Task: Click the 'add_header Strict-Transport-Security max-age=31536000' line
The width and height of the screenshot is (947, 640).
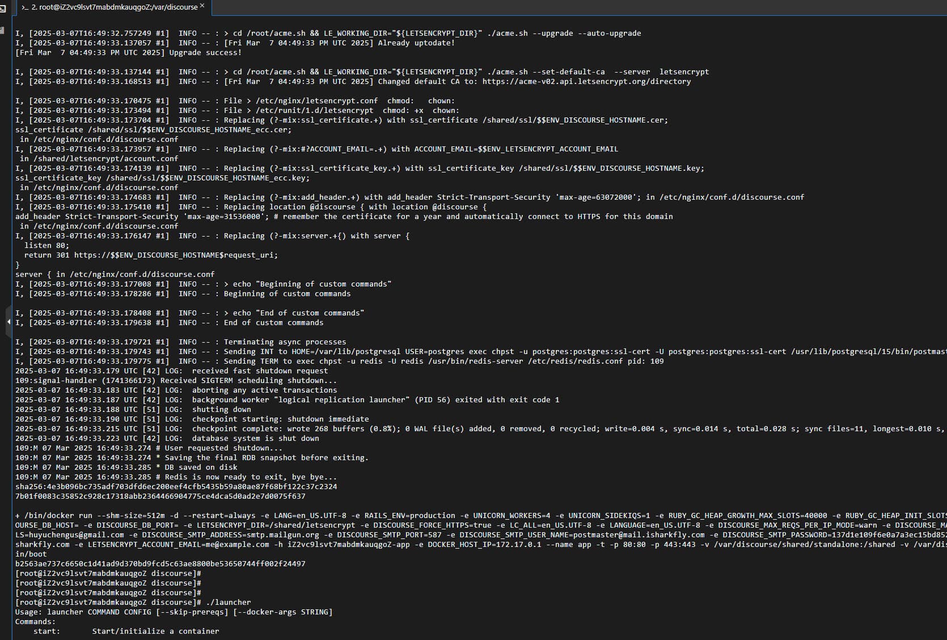Action: click(344, 217)
